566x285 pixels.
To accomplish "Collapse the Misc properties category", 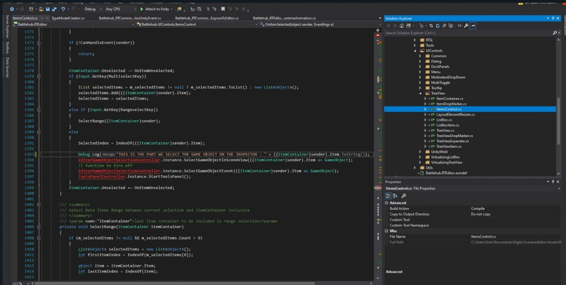I will click(387, 231).
